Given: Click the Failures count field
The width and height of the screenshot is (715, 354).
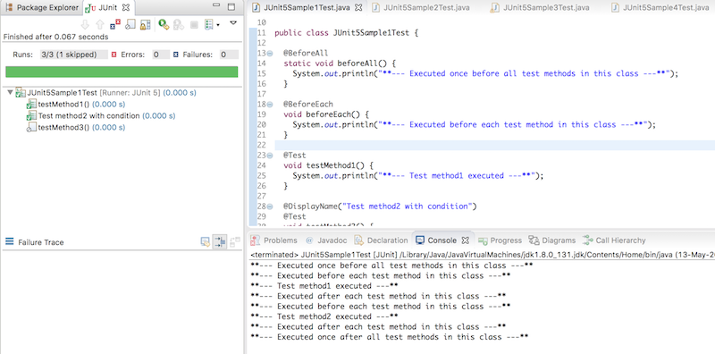Looking at the screenshot, I should click(229, 55).
